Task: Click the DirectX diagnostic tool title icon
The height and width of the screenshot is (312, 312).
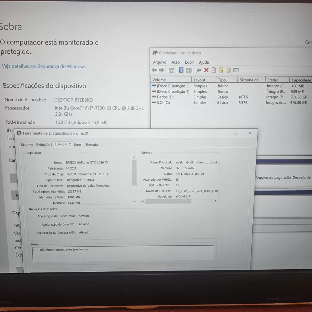Action: [19, 133]
